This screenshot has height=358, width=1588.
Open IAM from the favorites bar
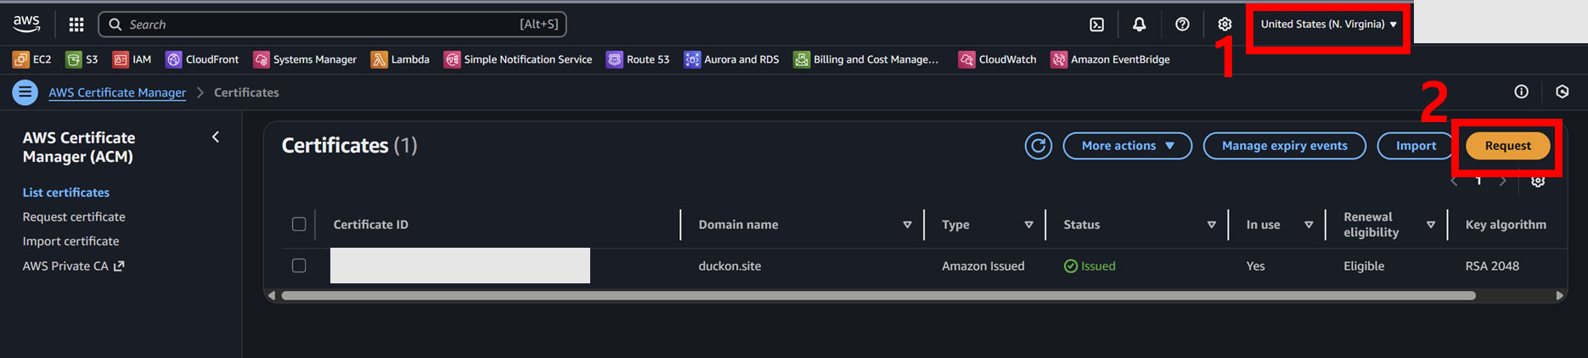point(132,59)
